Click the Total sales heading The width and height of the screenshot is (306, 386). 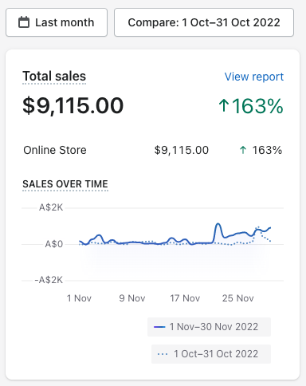pos(54,77)
